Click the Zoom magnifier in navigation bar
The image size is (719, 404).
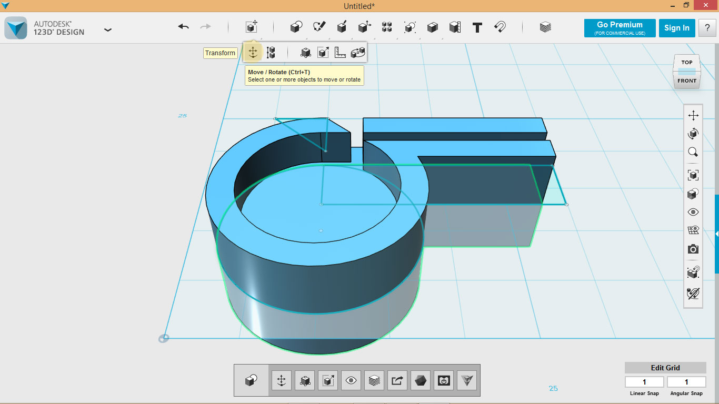693,153
